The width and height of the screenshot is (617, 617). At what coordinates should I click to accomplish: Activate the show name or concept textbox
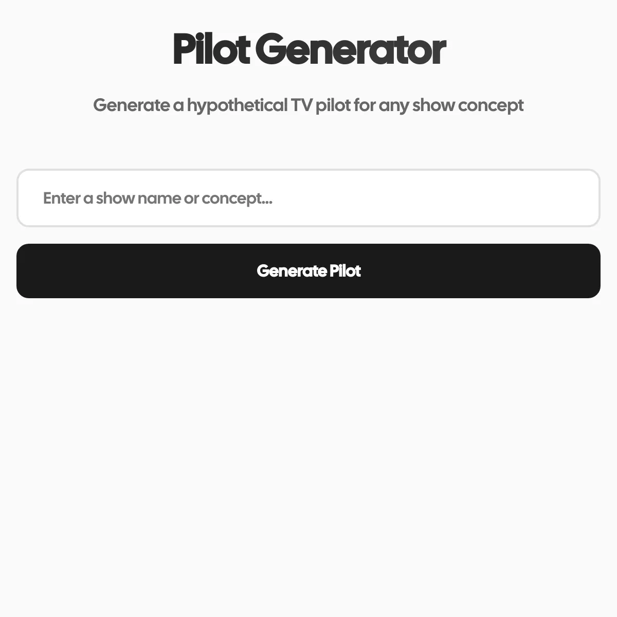tap(308, 198)
